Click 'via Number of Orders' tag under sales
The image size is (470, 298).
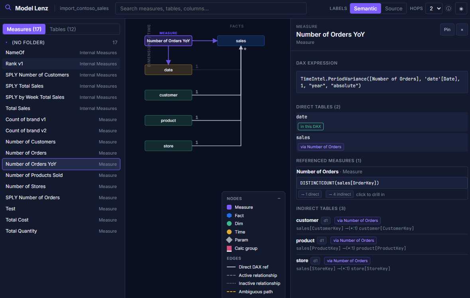point(321,147)
